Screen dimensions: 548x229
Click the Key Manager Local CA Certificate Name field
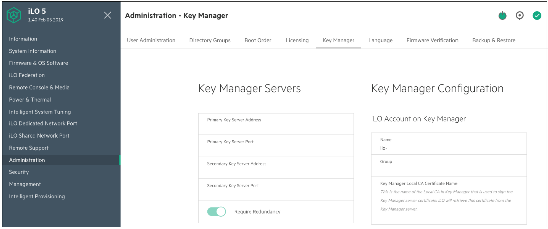tap(449, 200)
